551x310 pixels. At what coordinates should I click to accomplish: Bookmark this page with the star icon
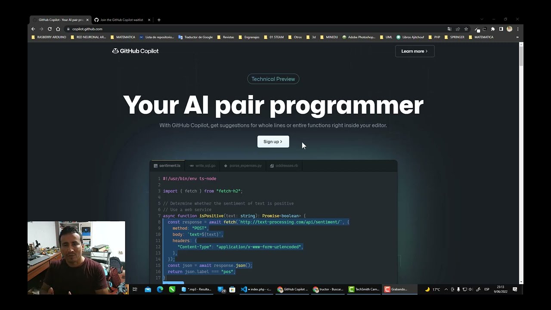tap(466, 29)
